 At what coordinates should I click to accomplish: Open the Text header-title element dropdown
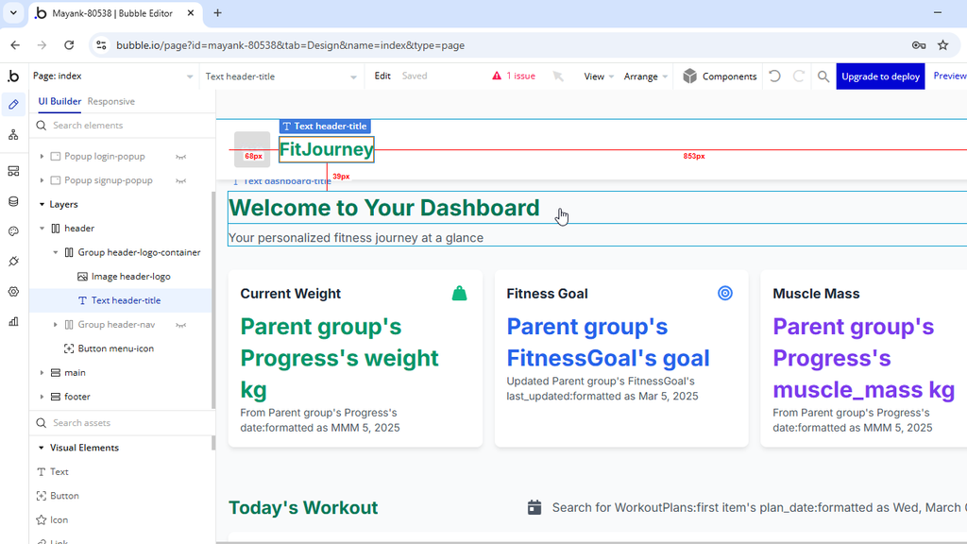pyautogui.click(x=281, y=76)
